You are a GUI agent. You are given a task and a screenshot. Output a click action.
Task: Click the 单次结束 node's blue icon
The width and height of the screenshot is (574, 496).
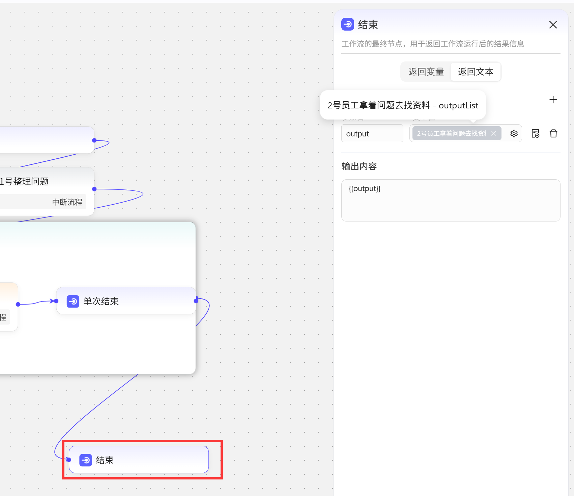tap(73, 301)
